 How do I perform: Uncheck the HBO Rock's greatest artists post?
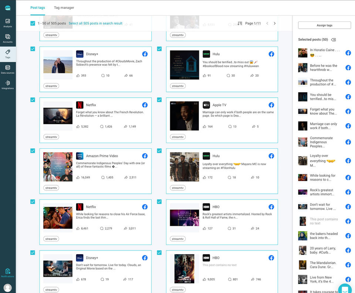(x=159, y=202)
